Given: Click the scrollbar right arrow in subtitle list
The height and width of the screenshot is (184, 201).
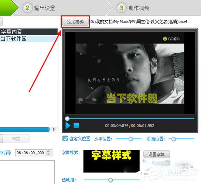Looking at the screenshot, I should 54,130.
